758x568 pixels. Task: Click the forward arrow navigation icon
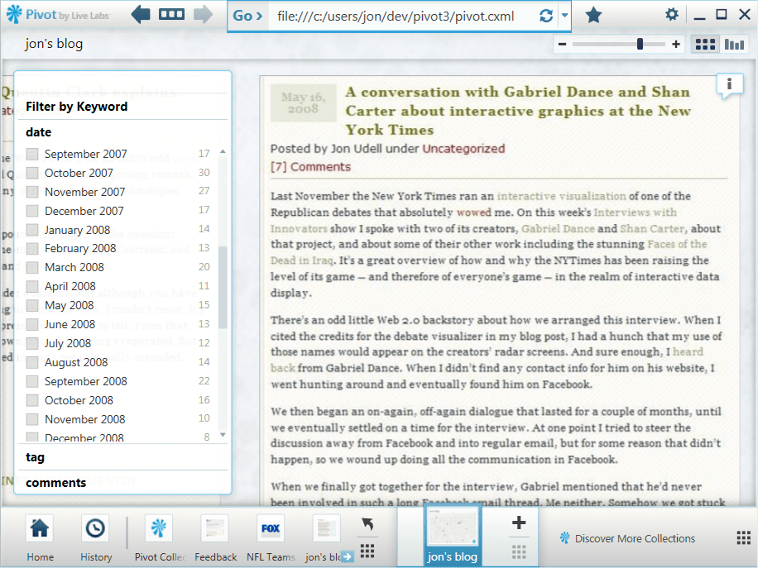pyautogui.click(x=203, y=15)
